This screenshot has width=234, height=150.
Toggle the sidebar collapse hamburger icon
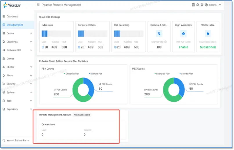pyautogui.click(x=38, y=5)
